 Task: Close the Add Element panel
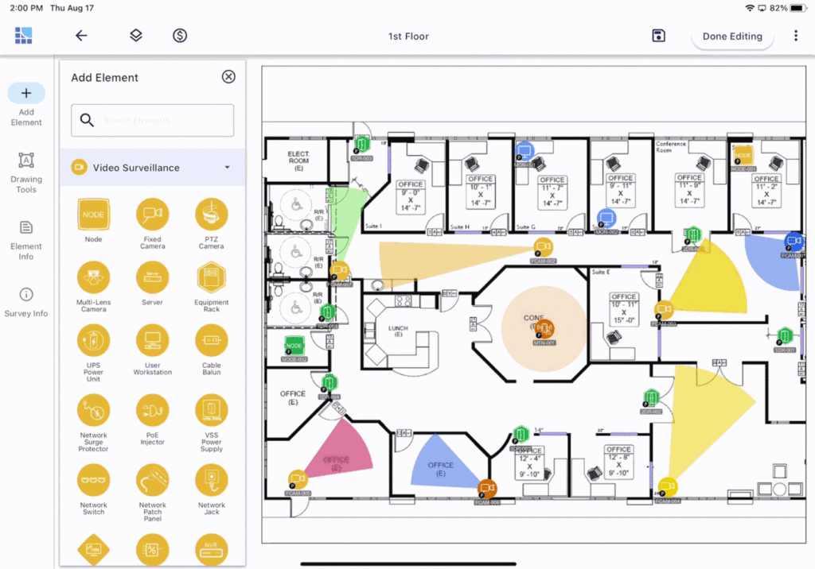pyautogui.click(x=228, y=76)
